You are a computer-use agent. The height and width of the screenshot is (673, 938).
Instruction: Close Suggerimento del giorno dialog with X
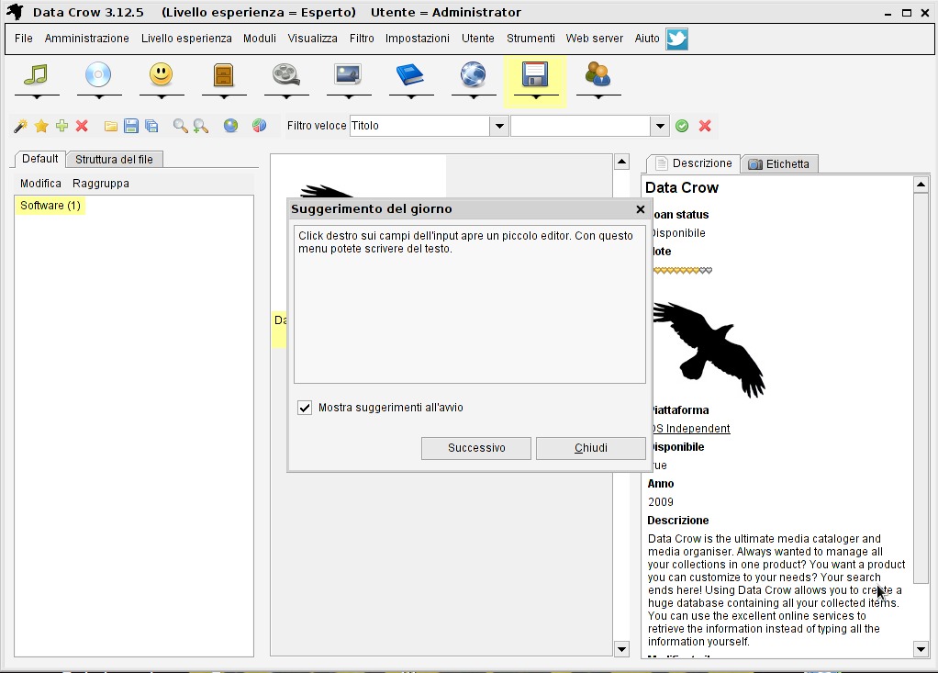[x=640, y=209]
